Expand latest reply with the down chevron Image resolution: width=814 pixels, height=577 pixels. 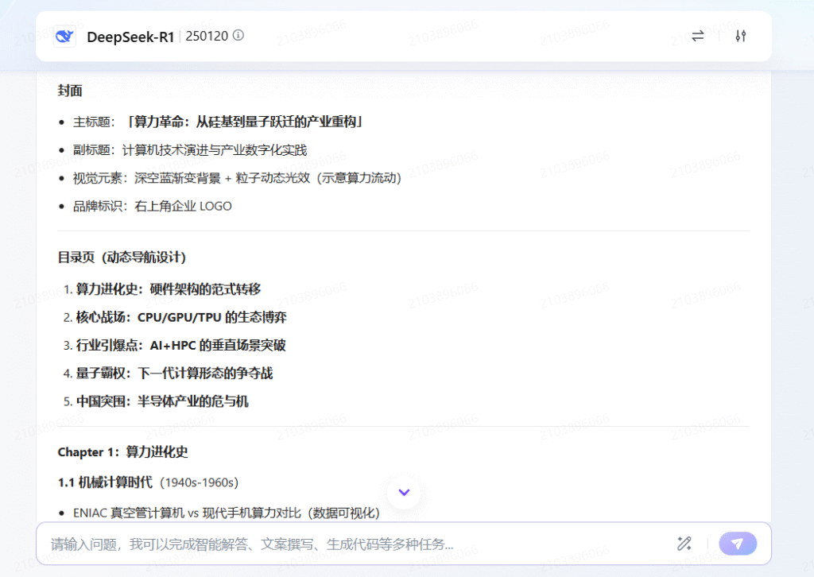[403, 493]
